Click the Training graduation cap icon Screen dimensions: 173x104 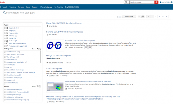(x=7, y=36)
